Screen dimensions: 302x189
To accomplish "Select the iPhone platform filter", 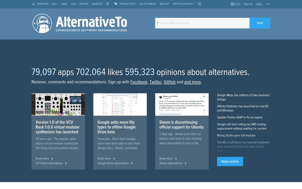I will pos(84,4).
